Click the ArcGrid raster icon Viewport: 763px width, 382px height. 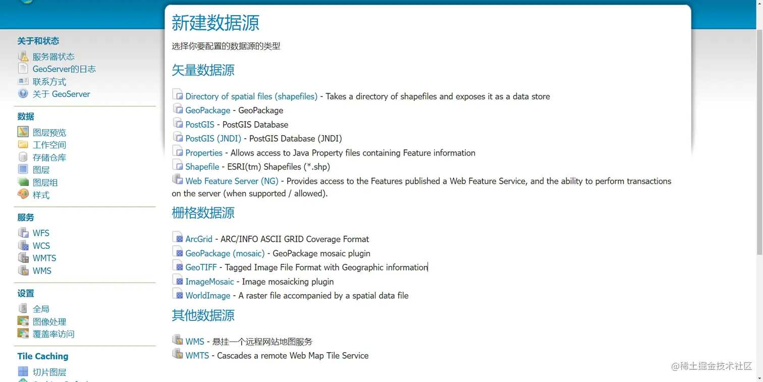(178, 237)
